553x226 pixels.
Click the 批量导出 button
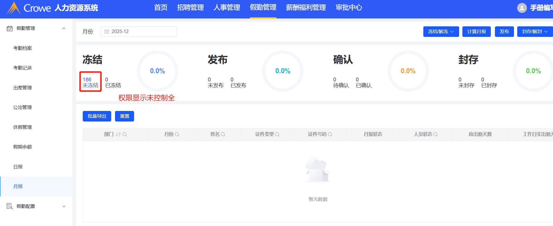97,116
